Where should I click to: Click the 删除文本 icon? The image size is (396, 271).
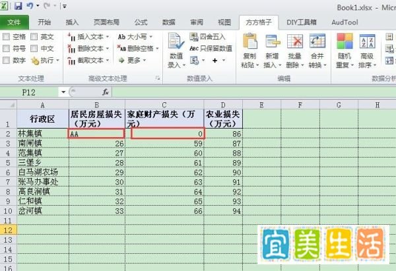71,48
